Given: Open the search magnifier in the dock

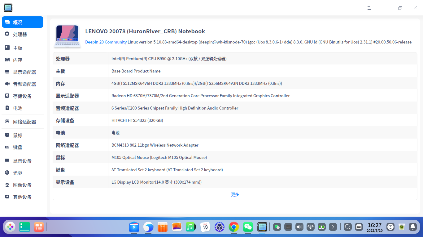Looking at the screenshot, I should (x=348, y=227).
